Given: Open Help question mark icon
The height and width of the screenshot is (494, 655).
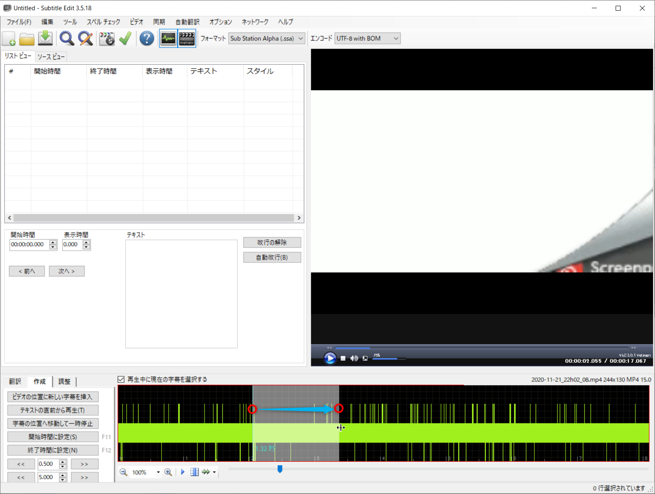Looking at the screenshot, I should [146, 39].
